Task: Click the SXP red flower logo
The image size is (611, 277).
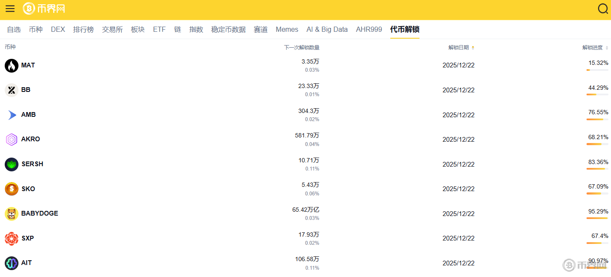Action: point(11,238)
